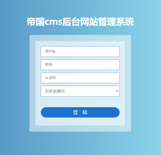Click the 密码 placeholder text
The image size is (161, 155).
point(49,64)
